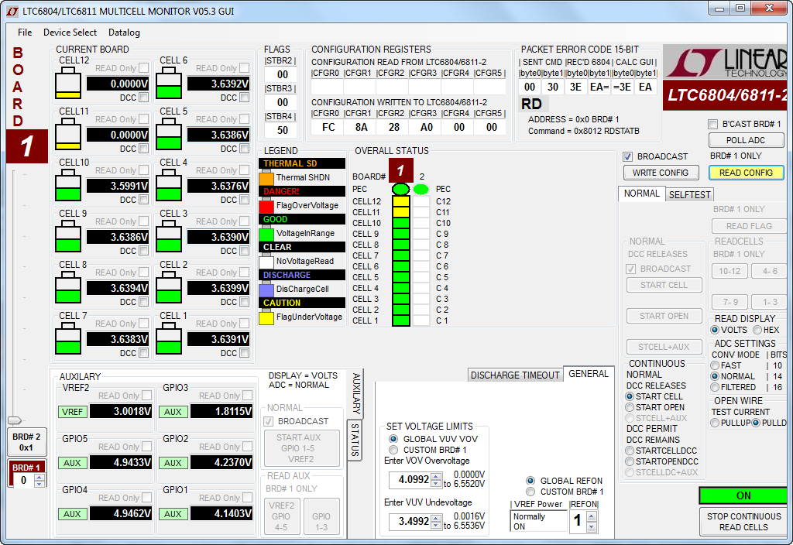
Task: Click the VOV overvoltage value field
Action: [410, 480]
